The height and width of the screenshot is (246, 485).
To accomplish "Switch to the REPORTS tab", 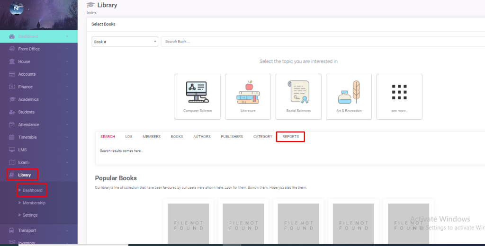I will pos(290,137).
